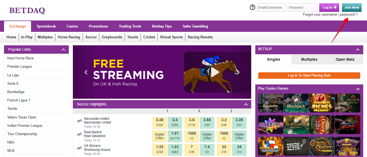The height and width of the screenshot is (157, 367).
Task: Open live stream icon for Real Madrid match
Action: pos(79,134)
